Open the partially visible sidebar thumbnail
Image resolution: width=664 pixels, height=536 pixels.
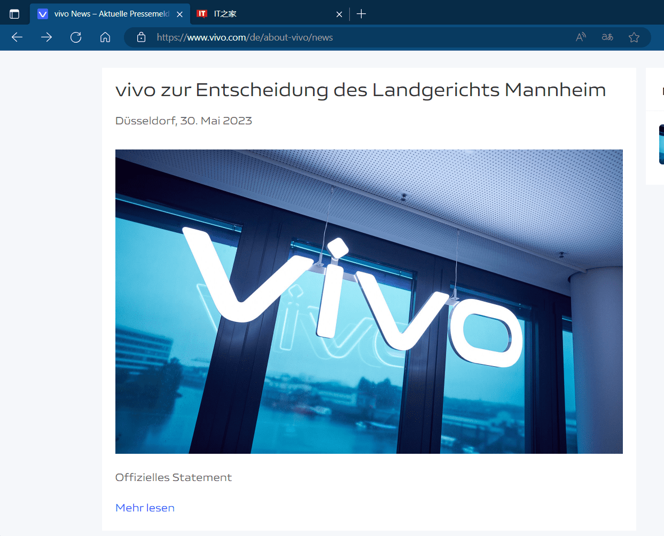661,144
